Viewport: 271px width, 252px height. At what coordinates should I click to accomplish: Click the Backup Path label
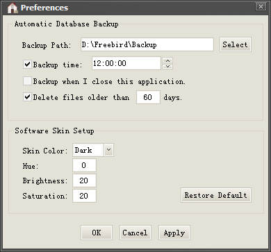[47, 45]
